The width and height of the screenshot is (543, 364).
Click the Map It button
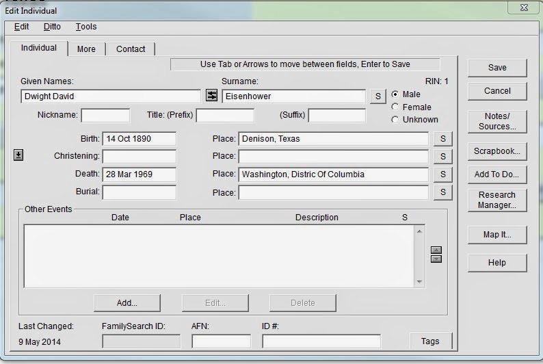coord(497,235)
